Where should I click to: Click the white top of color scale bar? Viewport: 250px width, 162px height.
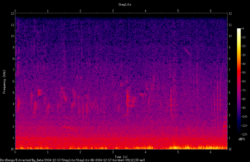point(239,30)
